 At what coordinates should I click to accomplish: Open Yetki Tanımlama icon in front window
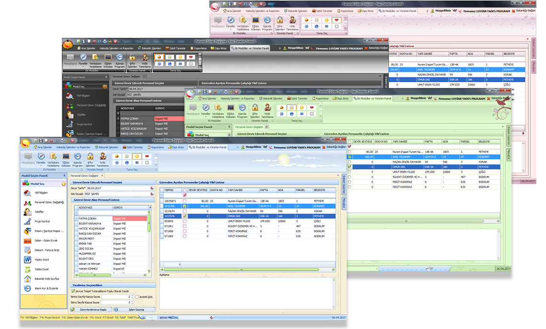point(102,157)
